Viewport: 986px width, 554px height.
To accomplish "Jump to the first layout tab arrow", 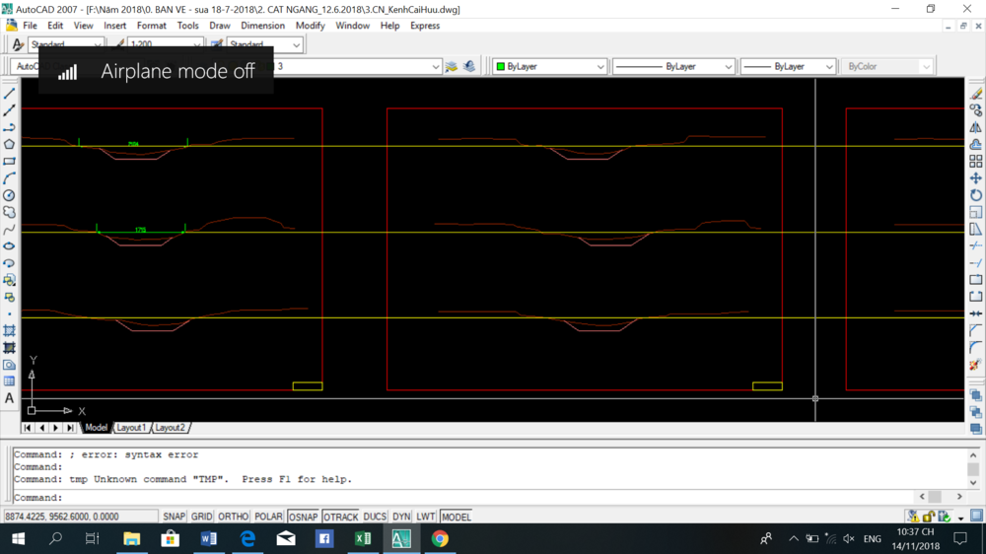I will coord(28,428).
